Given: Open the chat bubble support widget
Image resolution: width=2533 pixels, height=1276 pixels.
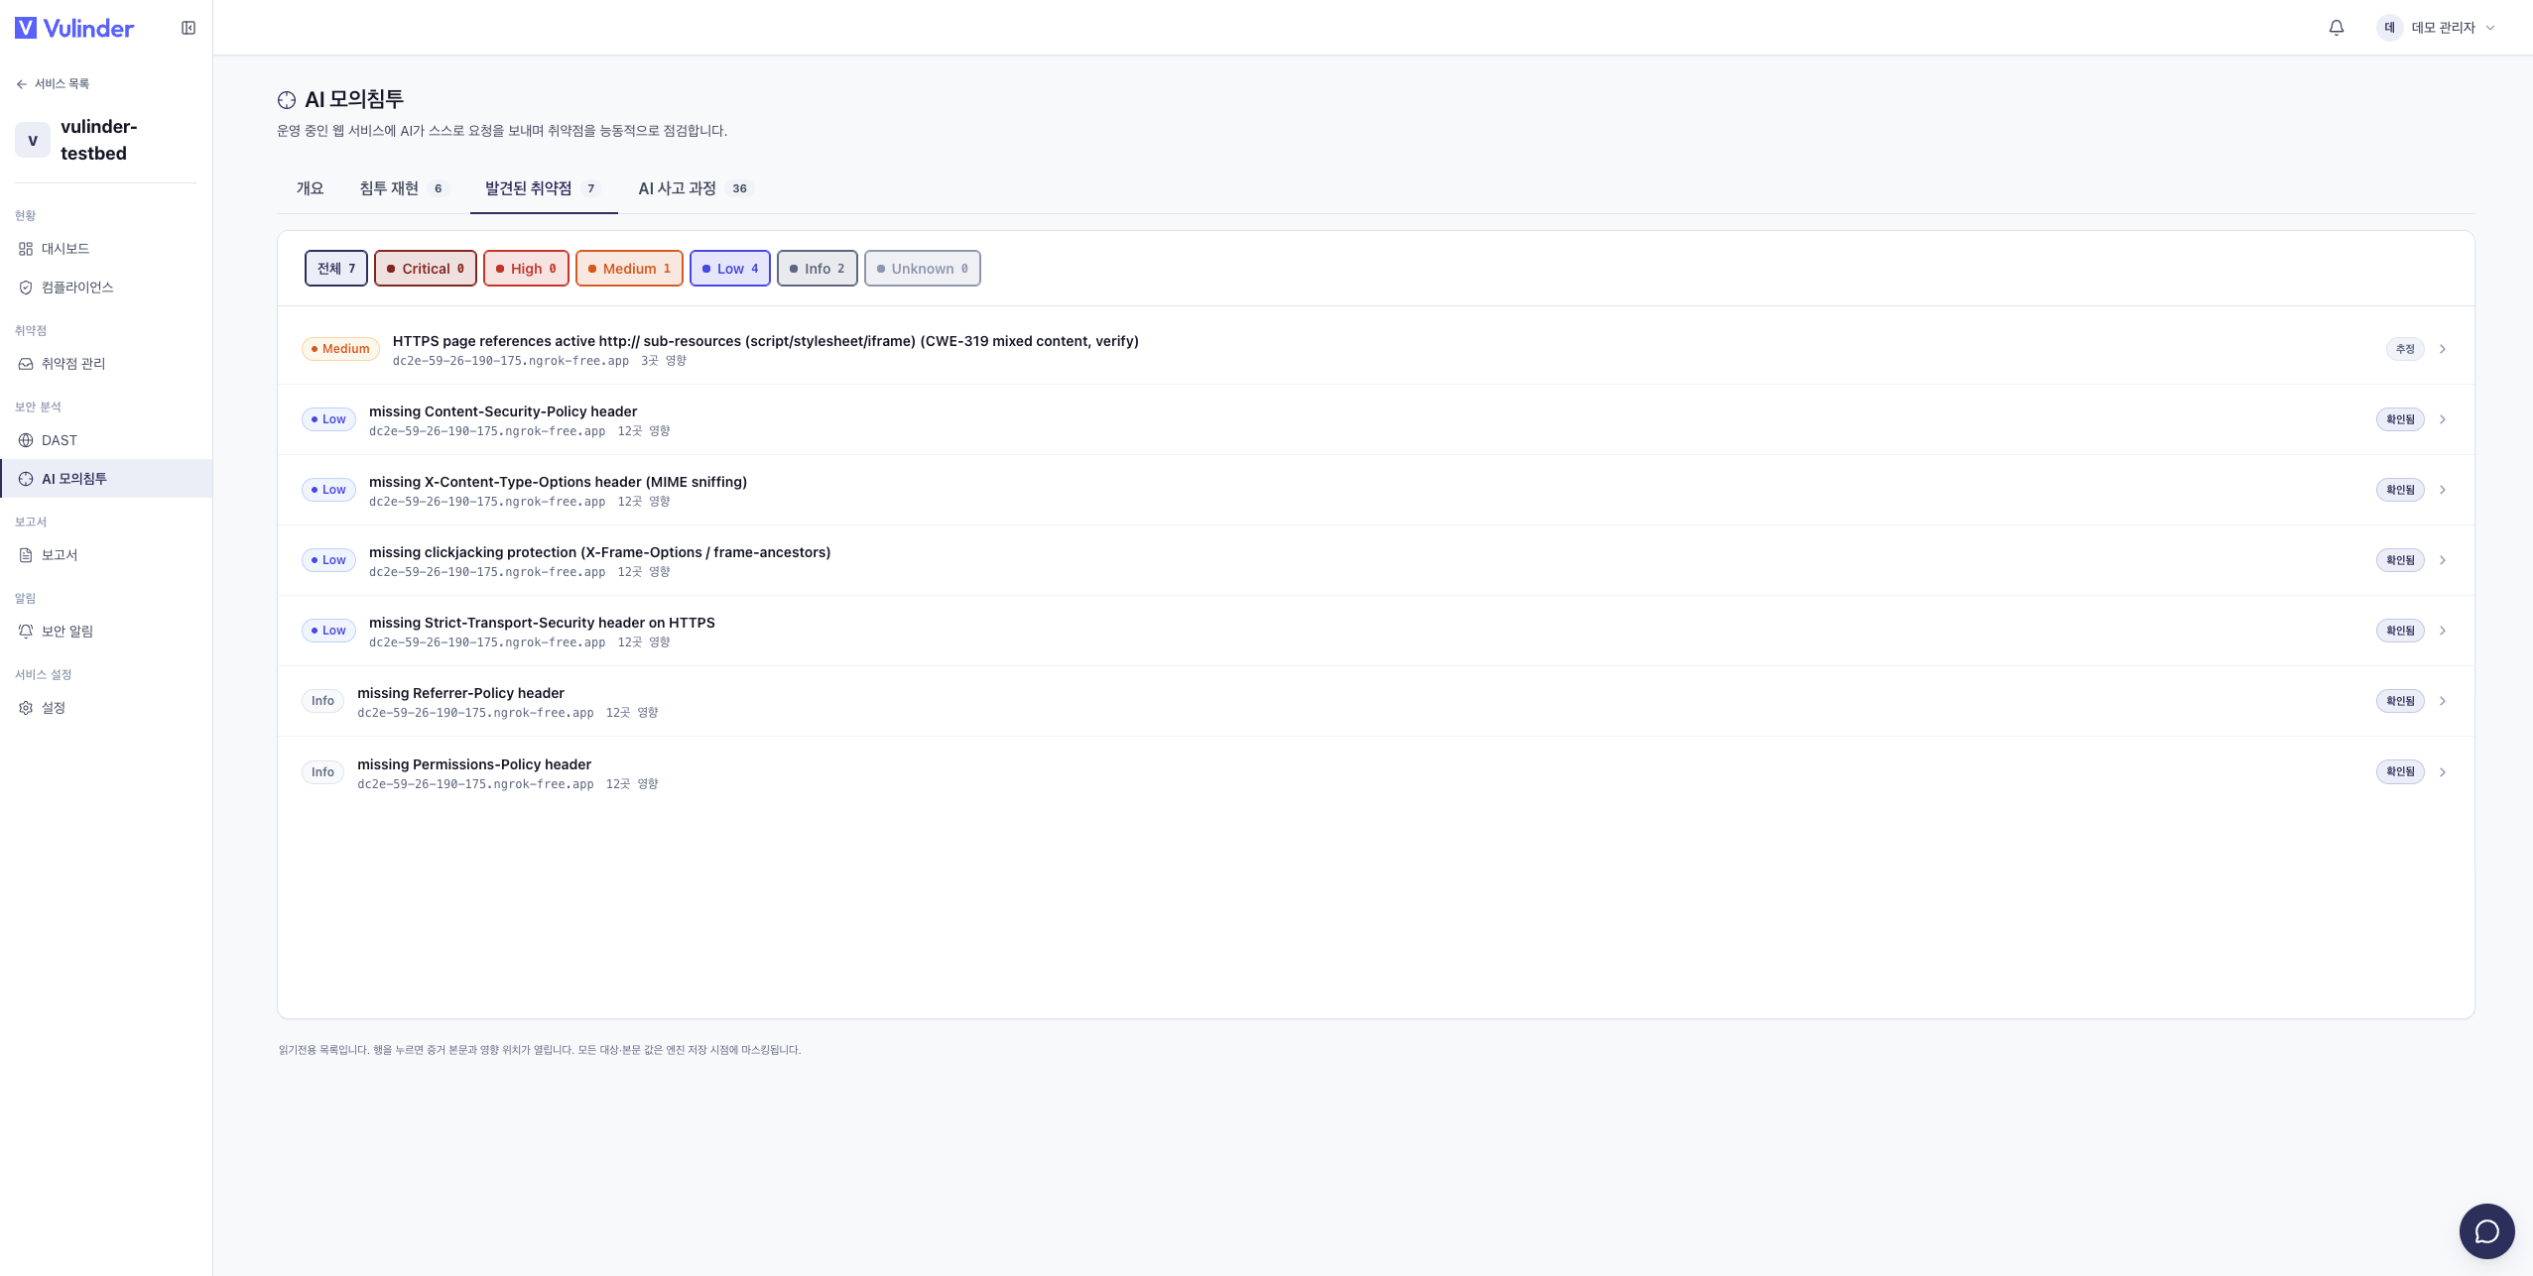Looking at the screenshot, I should tap(2486, 1230).
